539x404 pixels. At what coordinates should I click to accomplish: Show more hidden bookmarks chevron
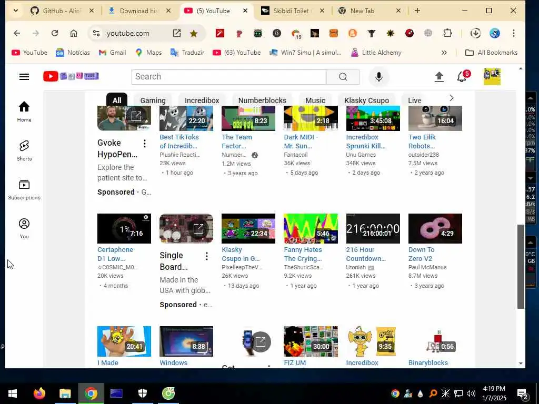(444, 53)
